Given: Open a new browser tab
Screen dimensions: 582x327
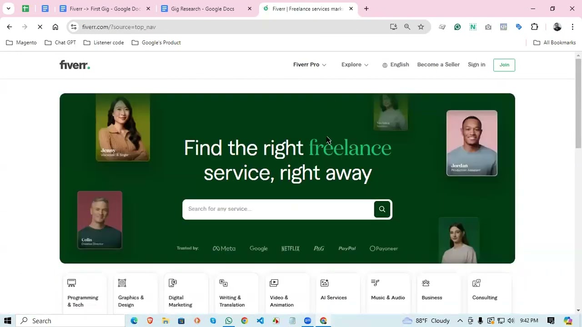Looking at the screenshot, I should tap(366, 9).
